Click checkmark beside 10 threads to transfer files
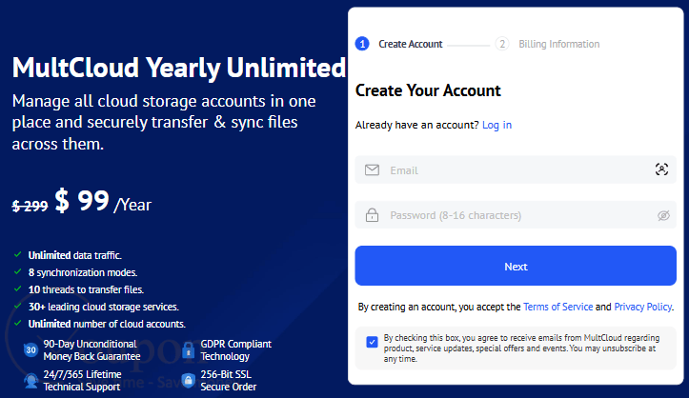 (x=17, y=289)
